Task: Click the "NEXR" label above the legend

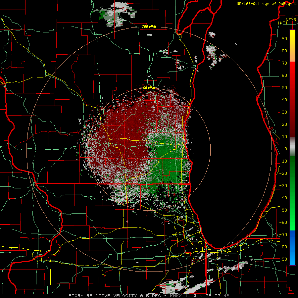Action: [291, 20]
